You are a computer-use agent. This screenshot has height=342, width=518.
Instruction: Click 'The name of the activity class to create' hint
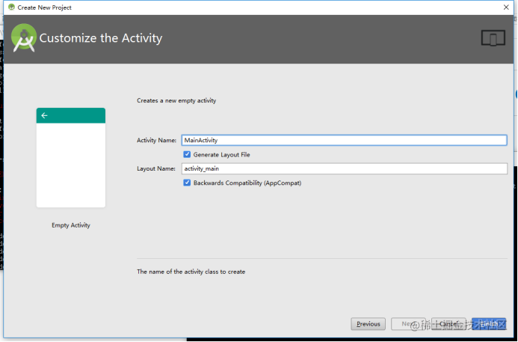(191, 272)
